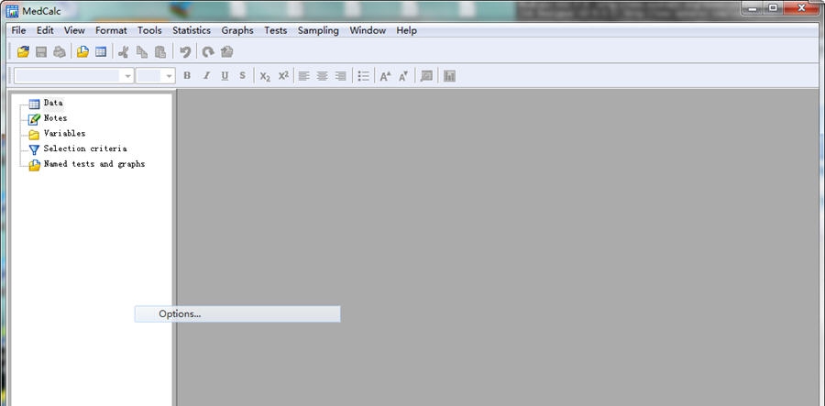Select Selection criteria in tree

tap(85, 148)
